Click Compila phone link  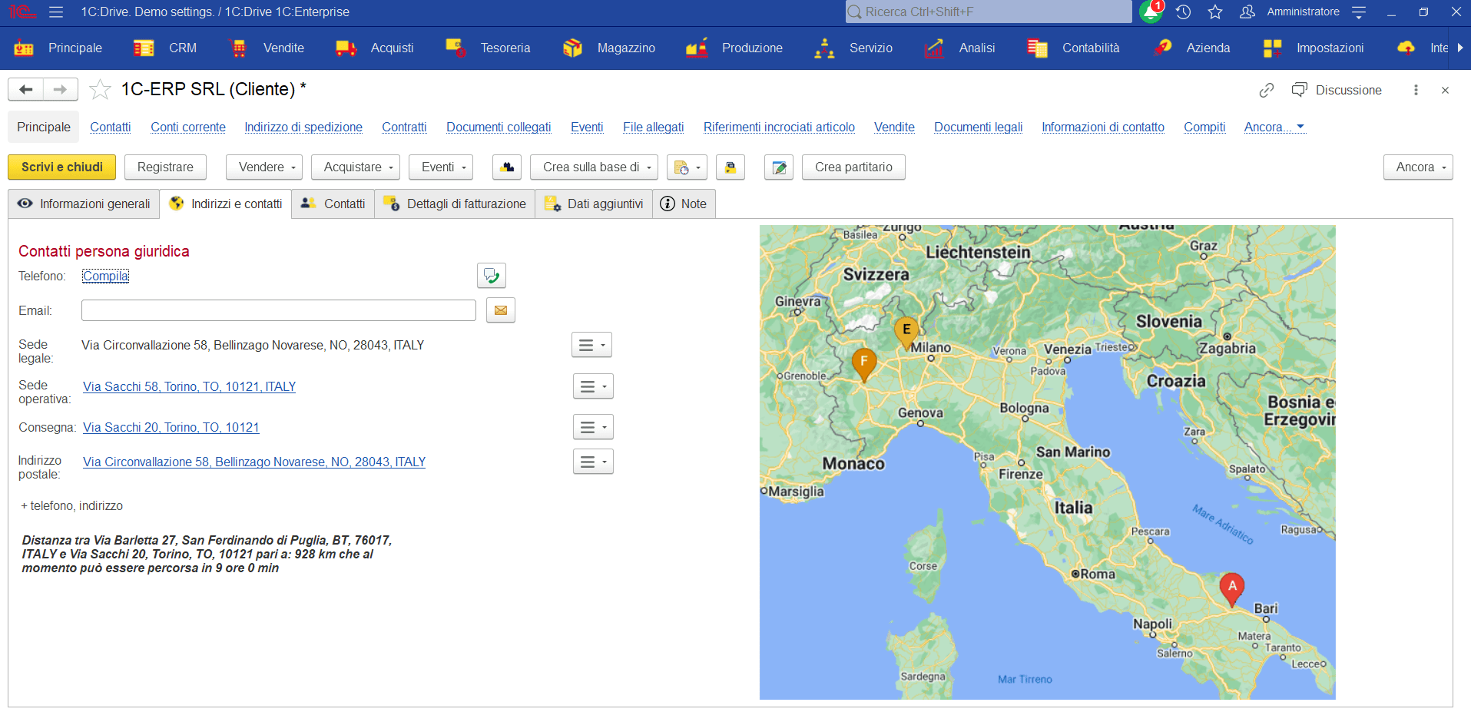(x=106, y=276)
